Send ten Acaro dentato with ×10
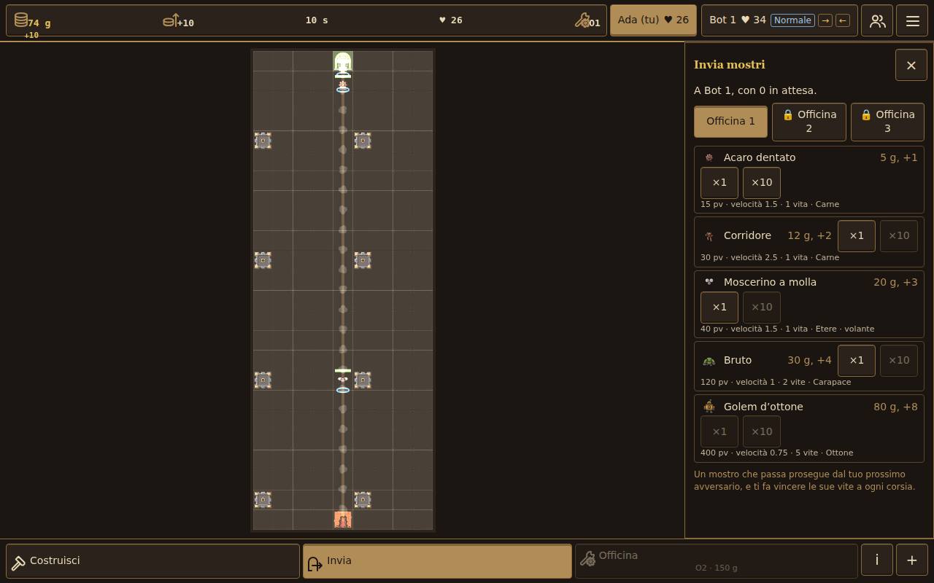 762,182
